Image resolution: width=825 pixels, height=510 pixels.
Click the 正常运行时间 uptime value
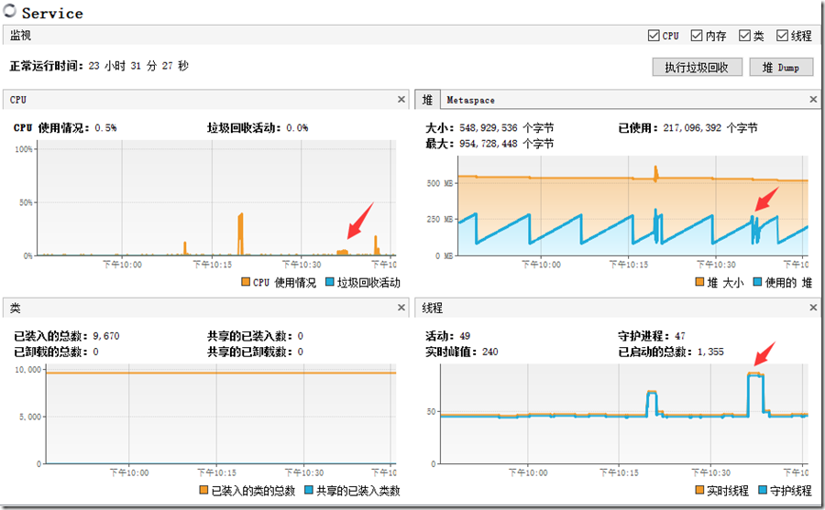138,66
